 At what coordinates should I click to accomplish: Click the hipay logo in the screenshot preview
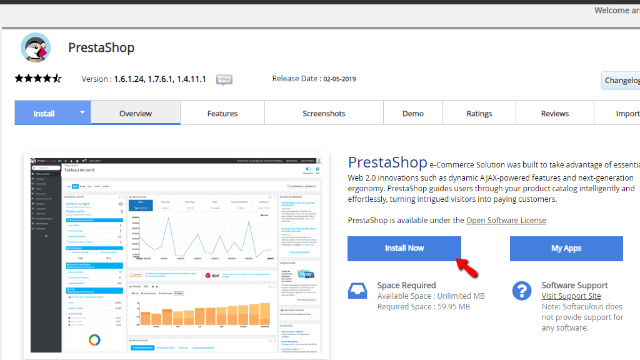(305, 274)
